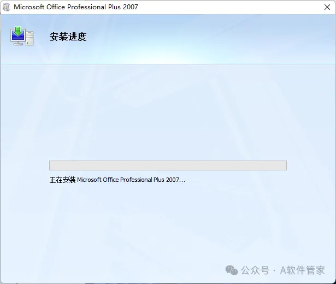Close the Office 2007 installer window
The height and width of the screenshot is (284, 336).
point(327,7)
